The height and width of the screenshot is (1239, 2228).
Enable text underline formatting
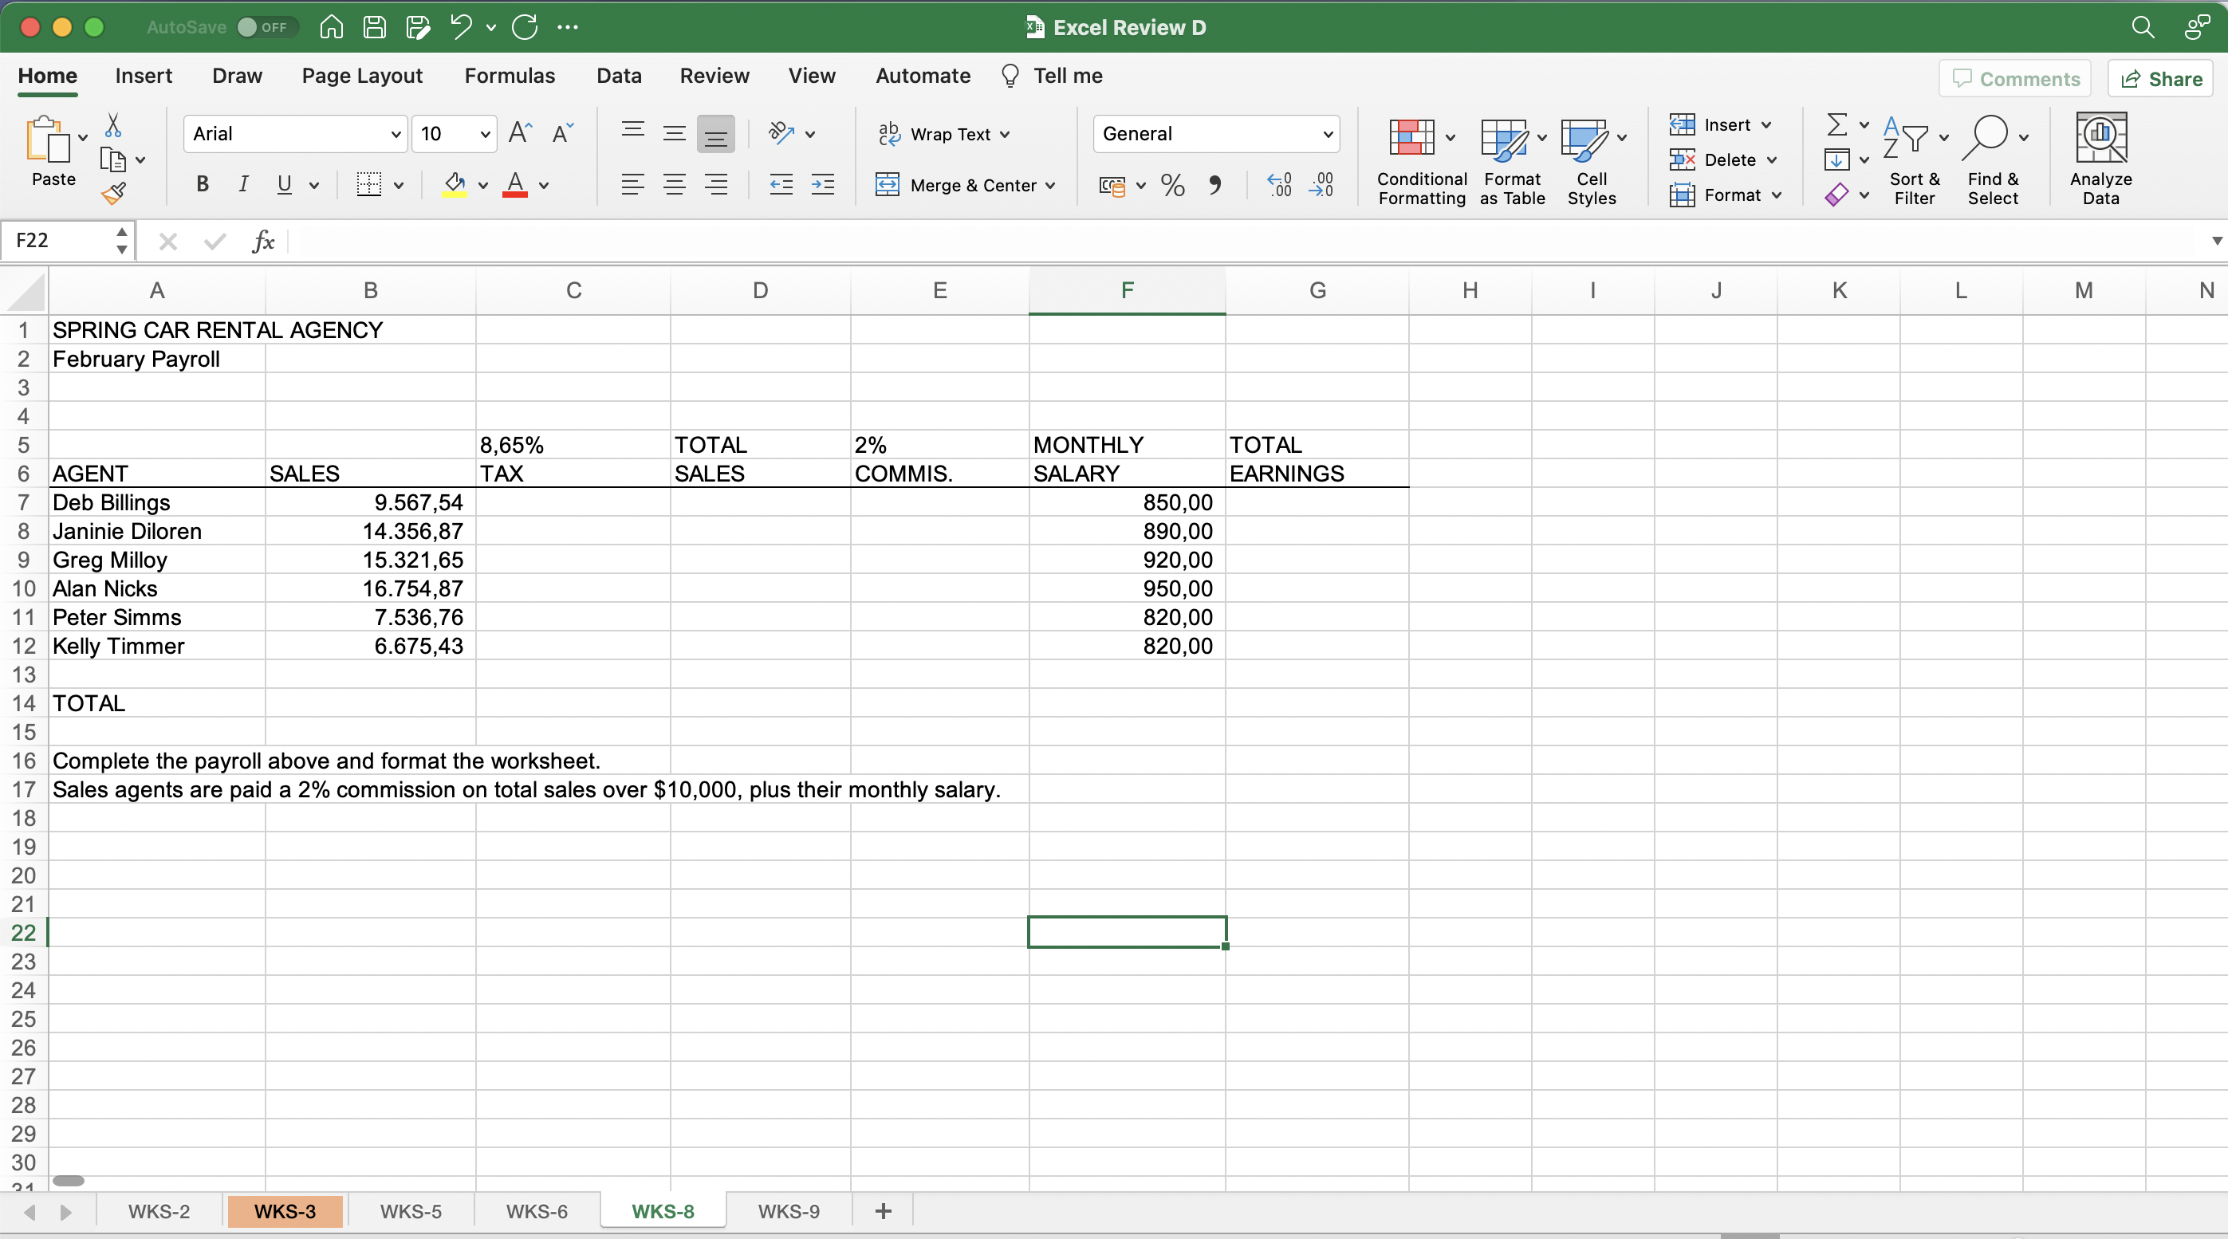(x=284, y=183)
